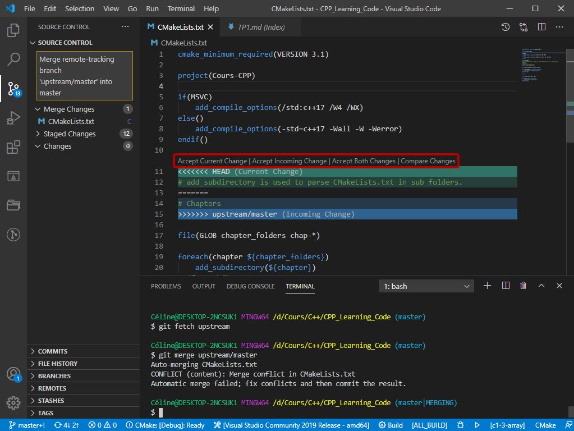Viewport: 574px width, 431px height.
Task: Open the File menu
Action: click(29, 8)
